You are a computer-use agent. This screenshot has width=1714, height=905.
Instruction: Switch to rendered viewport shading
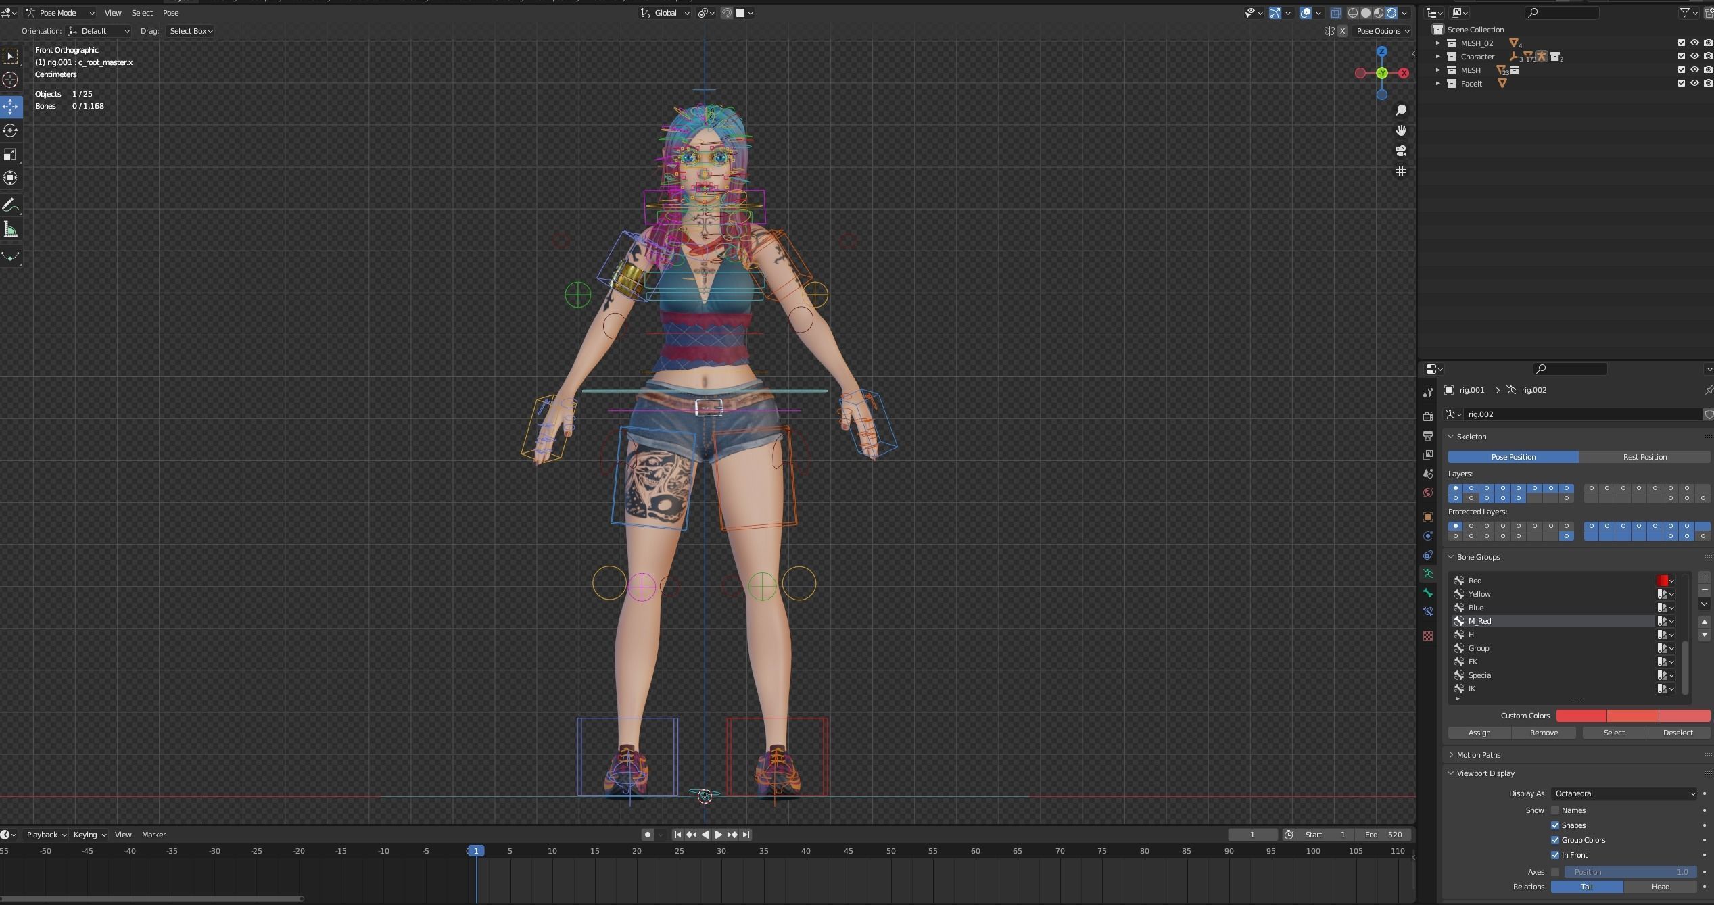[1391, 13]
